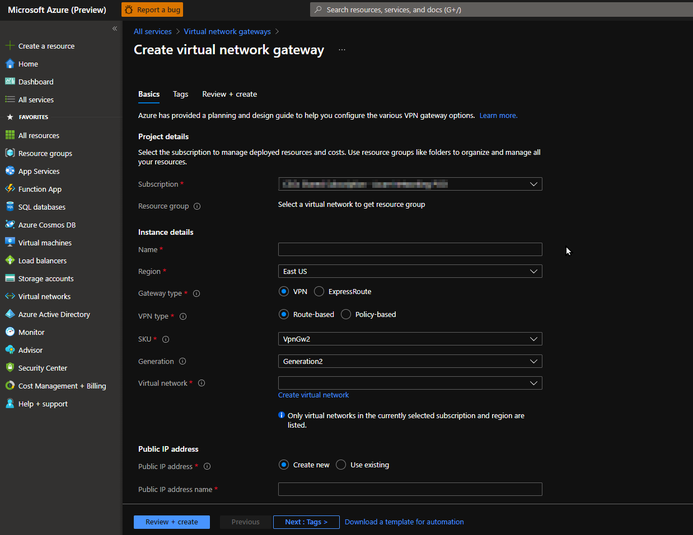This screenshot has height=535, width=693.
Task: Click the All services list icon
Action: (x=10, y=100)
